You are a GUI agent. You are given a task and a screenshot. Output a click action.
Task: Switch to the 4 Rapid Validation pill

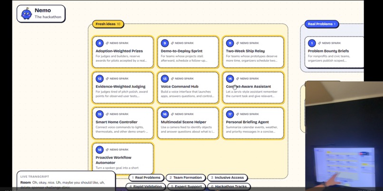coord(145,187)
